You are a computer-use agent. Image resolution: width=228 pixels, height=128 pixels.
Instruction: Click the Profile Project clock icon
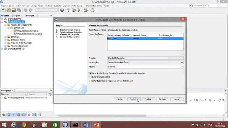[93, 10]
